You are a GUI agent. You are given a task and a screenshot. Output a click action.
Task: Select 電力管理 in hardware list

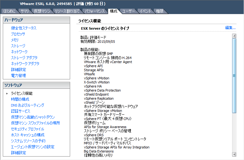[x=18, y=76]
